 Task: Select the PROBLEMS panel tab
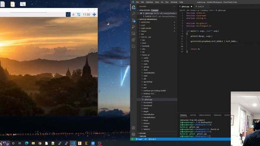coord(217,115)
